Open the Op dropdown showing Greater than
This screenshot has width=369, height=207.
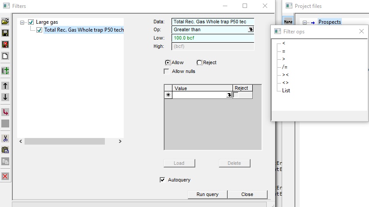[x=251, y=29]
